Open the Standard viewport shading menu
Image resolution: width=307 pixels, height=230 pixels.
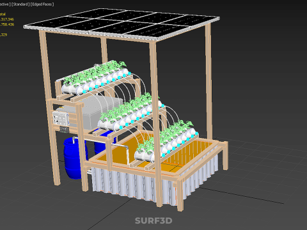tap(20, 4)
